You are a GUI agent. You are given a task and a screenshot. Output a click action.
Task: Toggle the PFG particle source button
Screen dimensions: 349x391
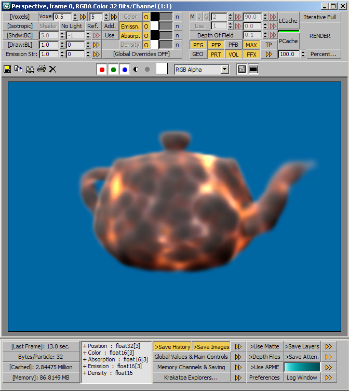tap(198, 45)
